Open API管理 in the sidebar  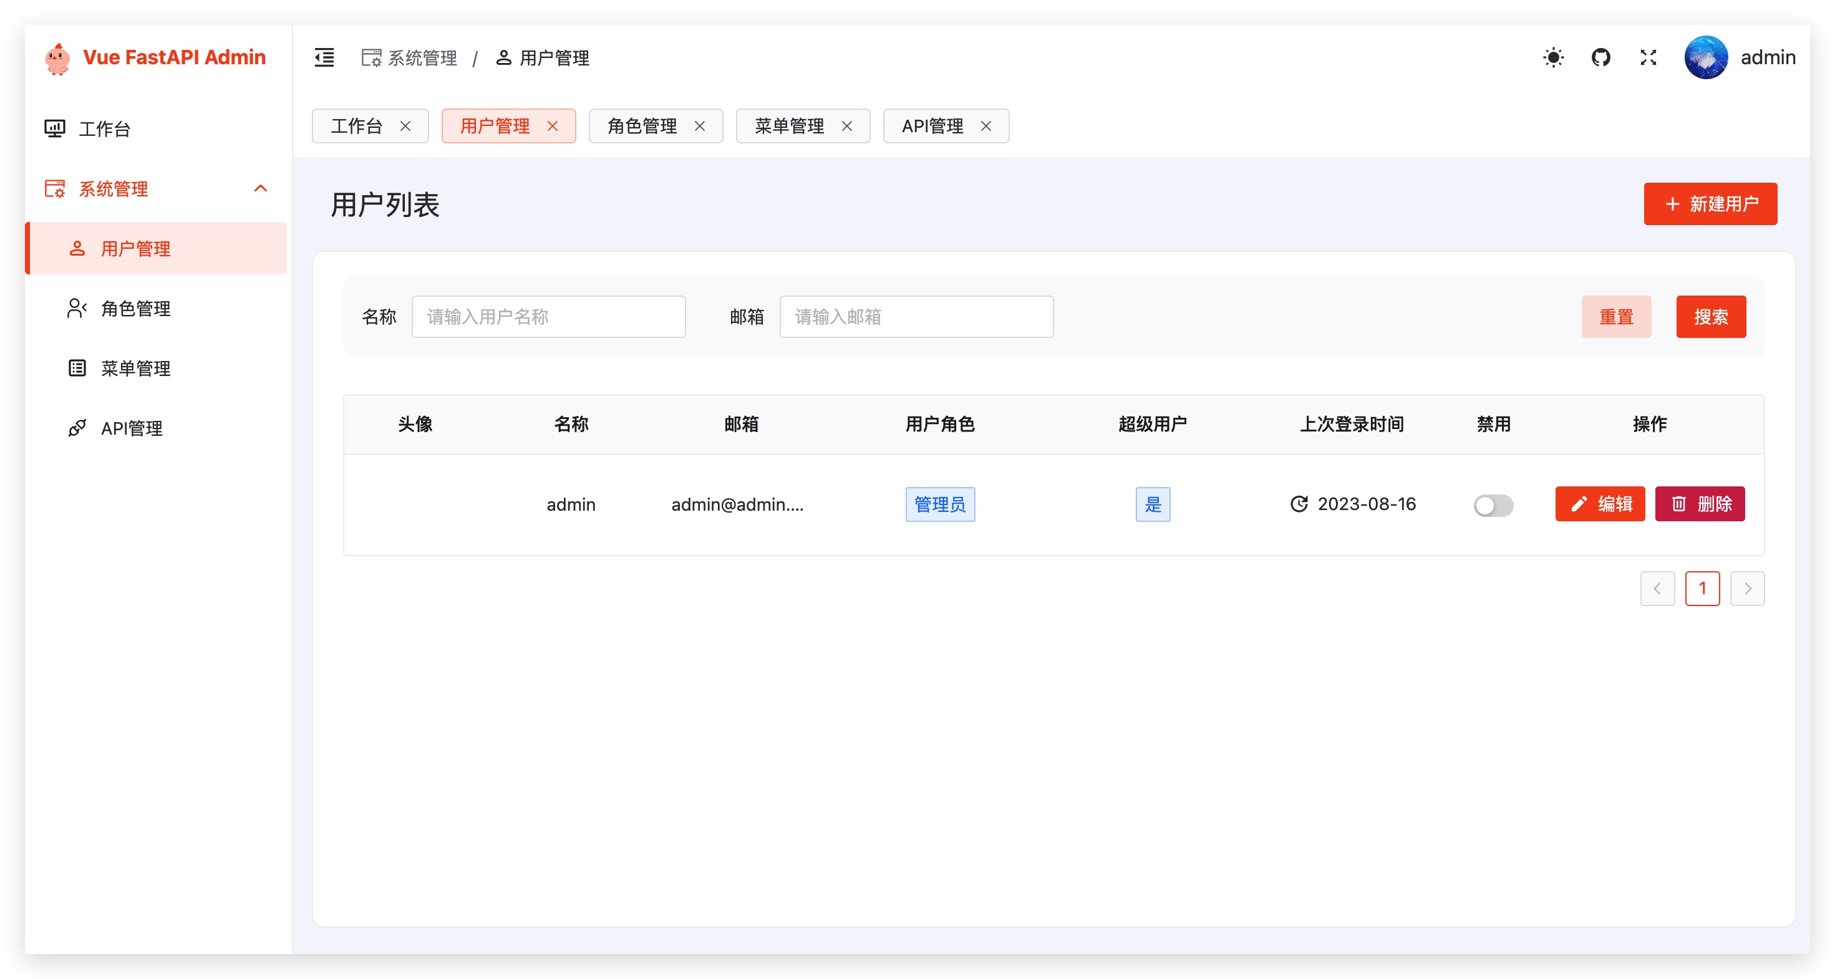click(x=132, y=428)
